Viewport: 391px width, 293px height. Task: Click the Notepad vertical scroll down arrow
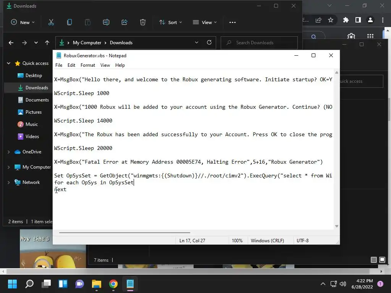(x=337, y=226)
